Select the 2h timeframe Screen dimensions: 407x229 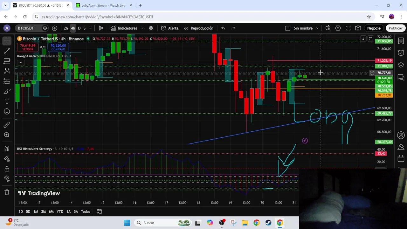(x=66, y=28)
